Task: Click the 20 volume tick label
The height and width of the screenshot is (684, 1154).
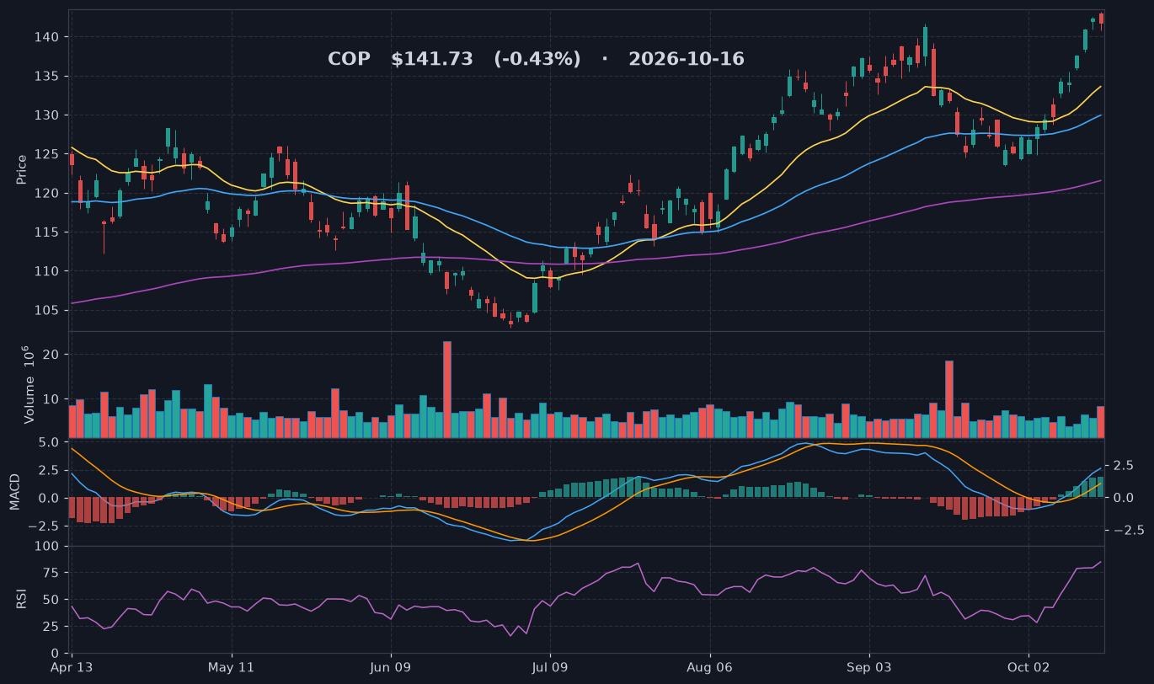Action: [52, 355]
